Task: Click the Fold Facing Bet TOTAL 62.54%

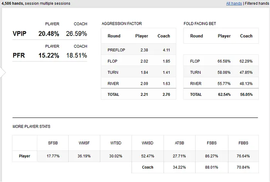Action: tap(224, 95)
